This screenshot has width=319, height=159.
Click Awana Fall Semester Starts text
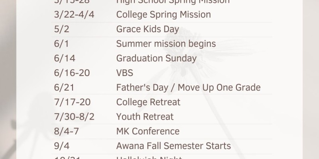click(x=173, y=146)
